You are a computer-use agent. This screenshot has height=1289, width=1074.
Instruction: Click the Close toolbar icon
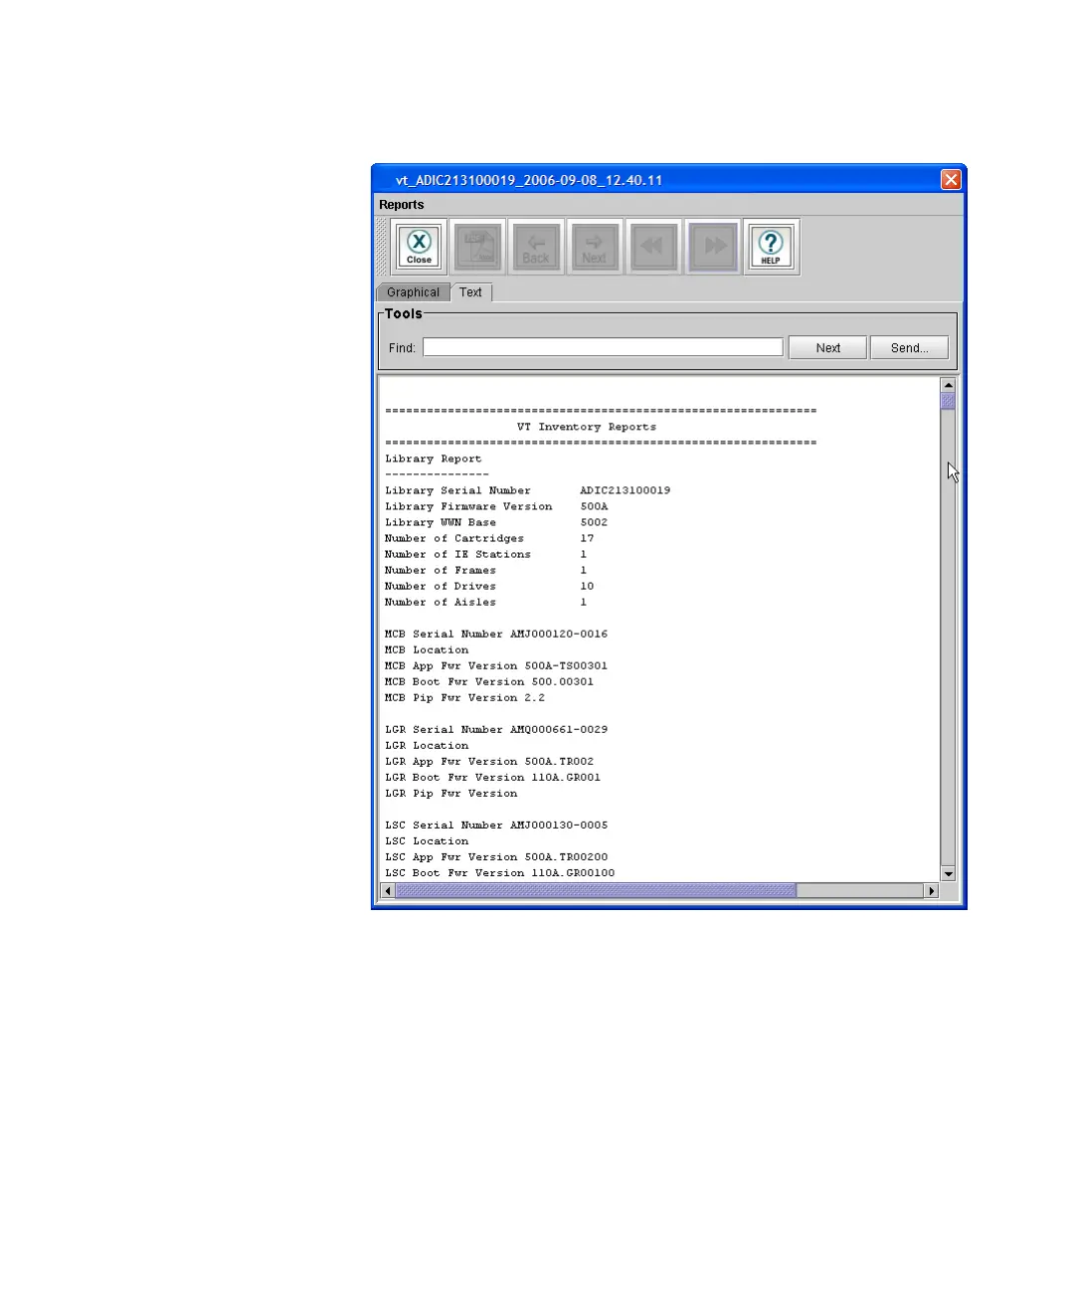(420, 247)
